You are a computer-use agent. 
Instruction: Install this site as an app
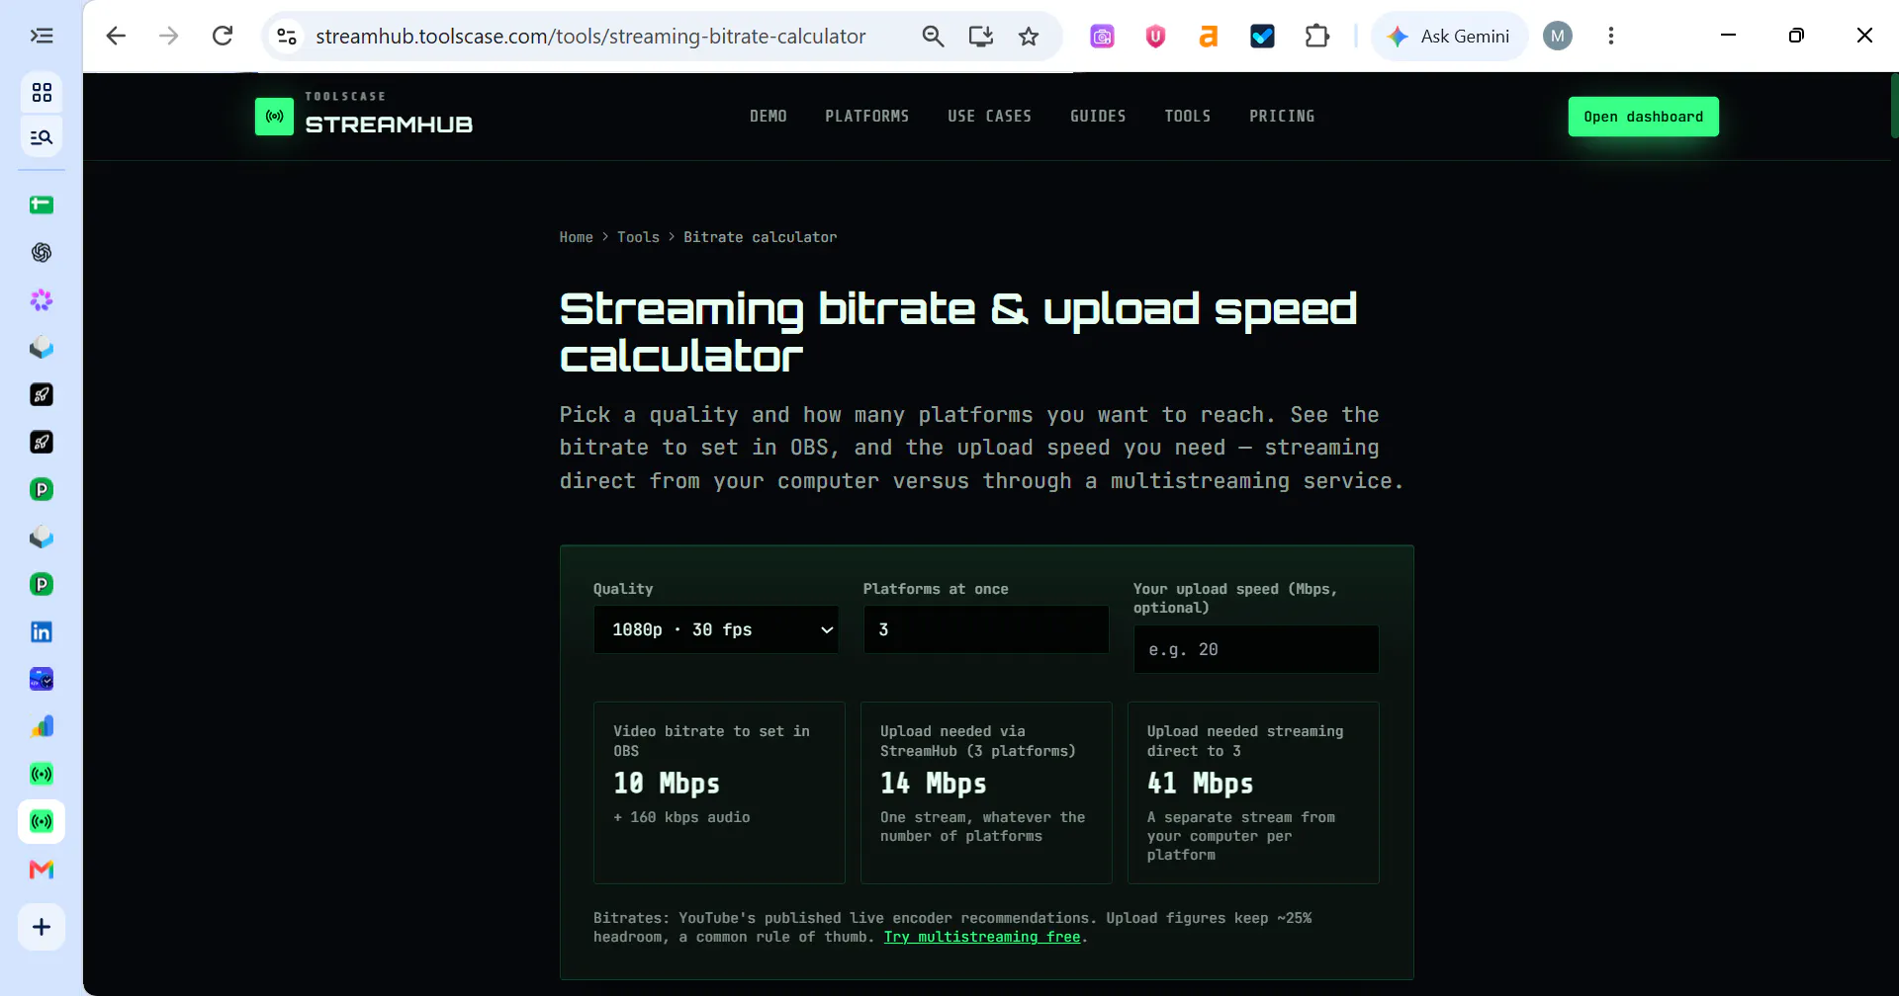[x=981, y=37]
